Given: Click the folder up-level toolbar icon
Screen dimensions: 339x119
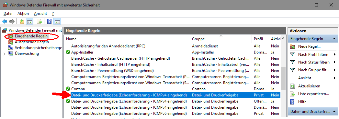Looking at the screenshot, I should pos(22,21).
